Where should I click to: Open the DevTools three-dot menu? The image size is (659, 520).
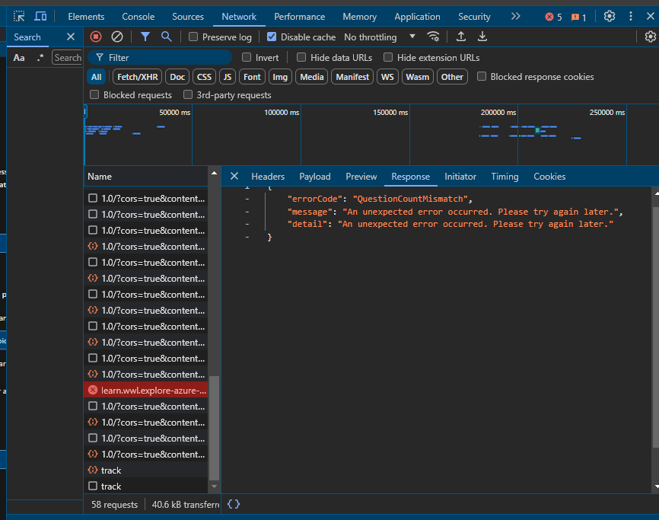(630, 17)
